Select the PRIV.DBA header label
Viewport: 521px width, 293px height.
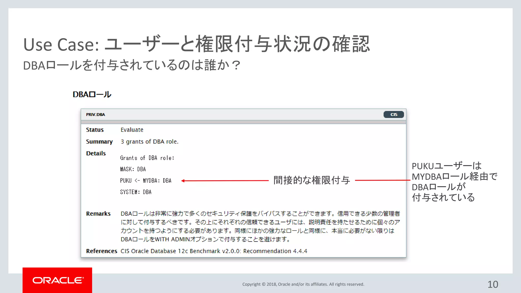coord(95,114)
